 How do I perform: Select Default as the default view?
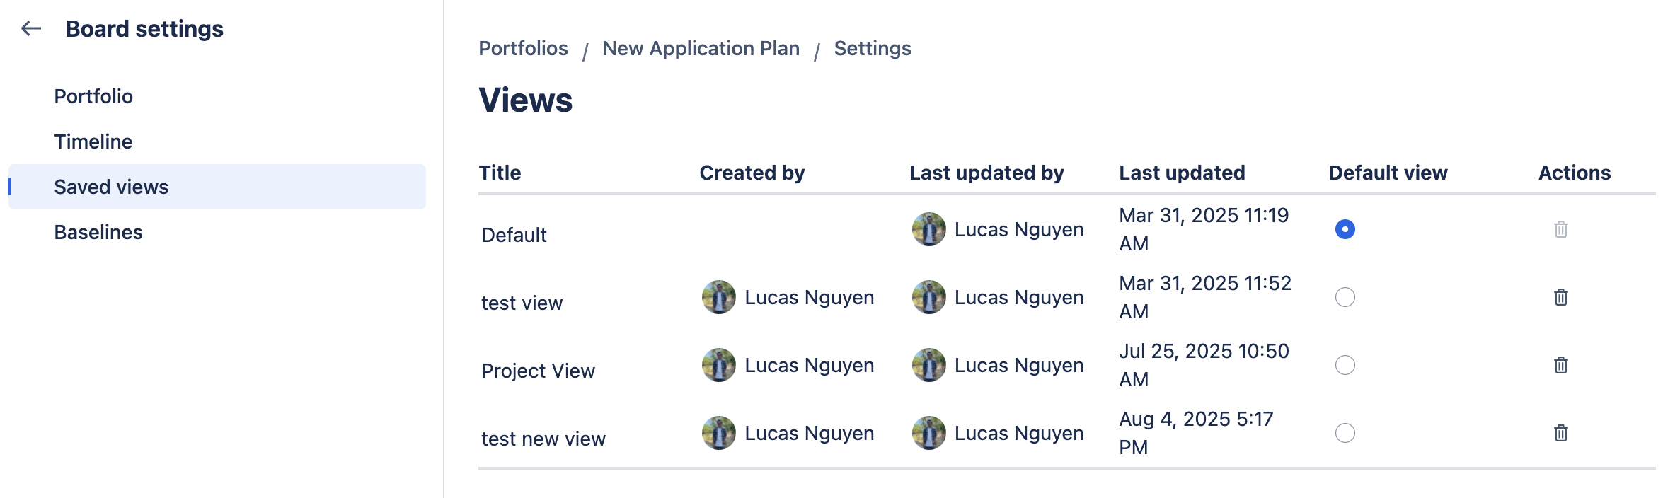point(1345,229)
